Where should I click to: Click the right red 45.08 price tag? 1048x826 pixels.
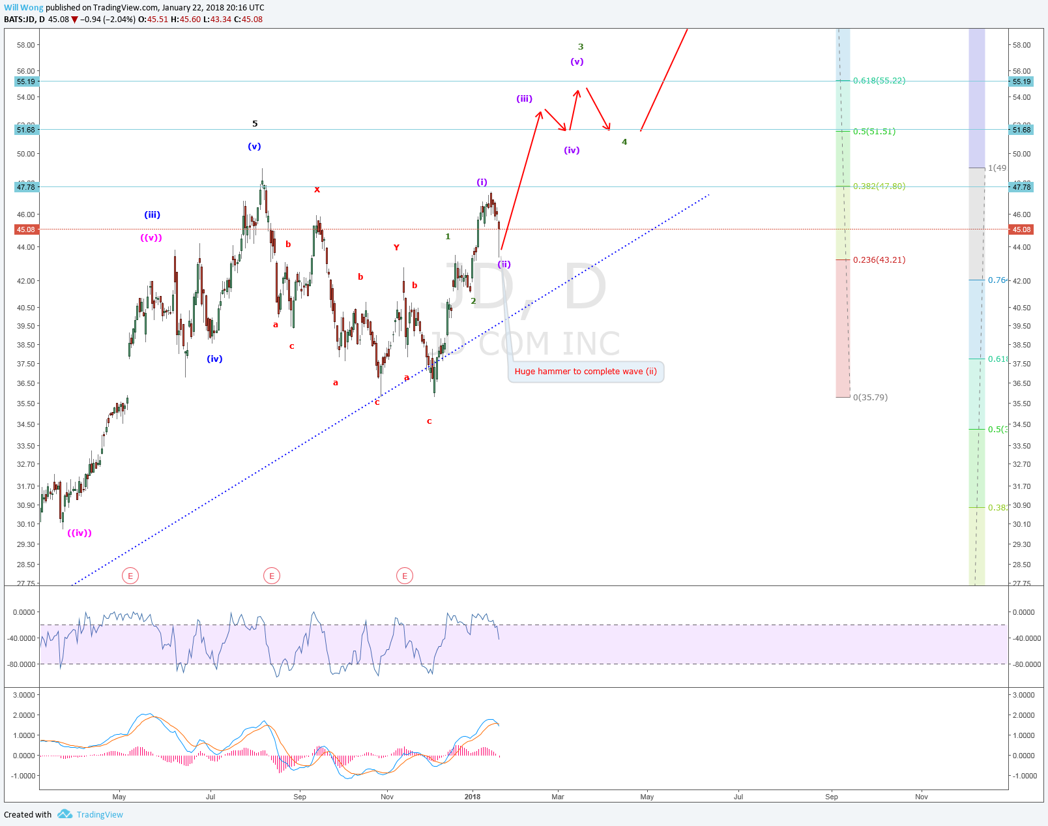tap(1021, 229)
